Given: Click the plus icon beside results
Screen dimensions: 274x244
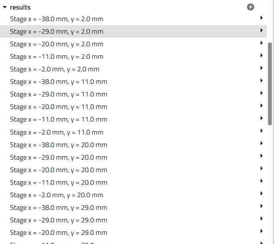Looking at the screenshot, I should (251, 7).
